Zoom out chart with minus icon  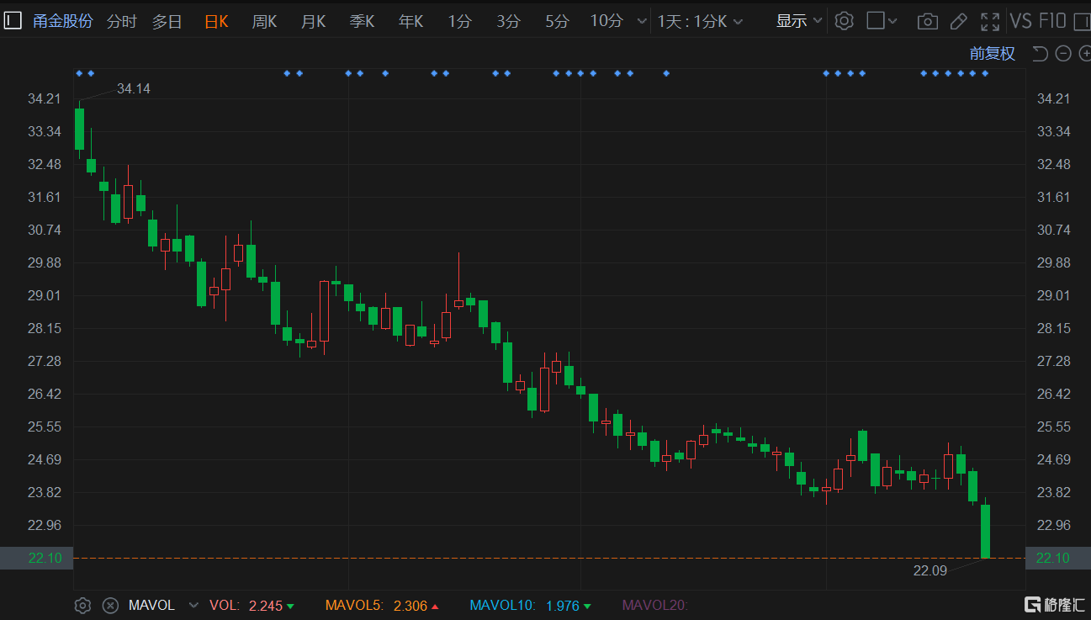[x=1063, y=54]
